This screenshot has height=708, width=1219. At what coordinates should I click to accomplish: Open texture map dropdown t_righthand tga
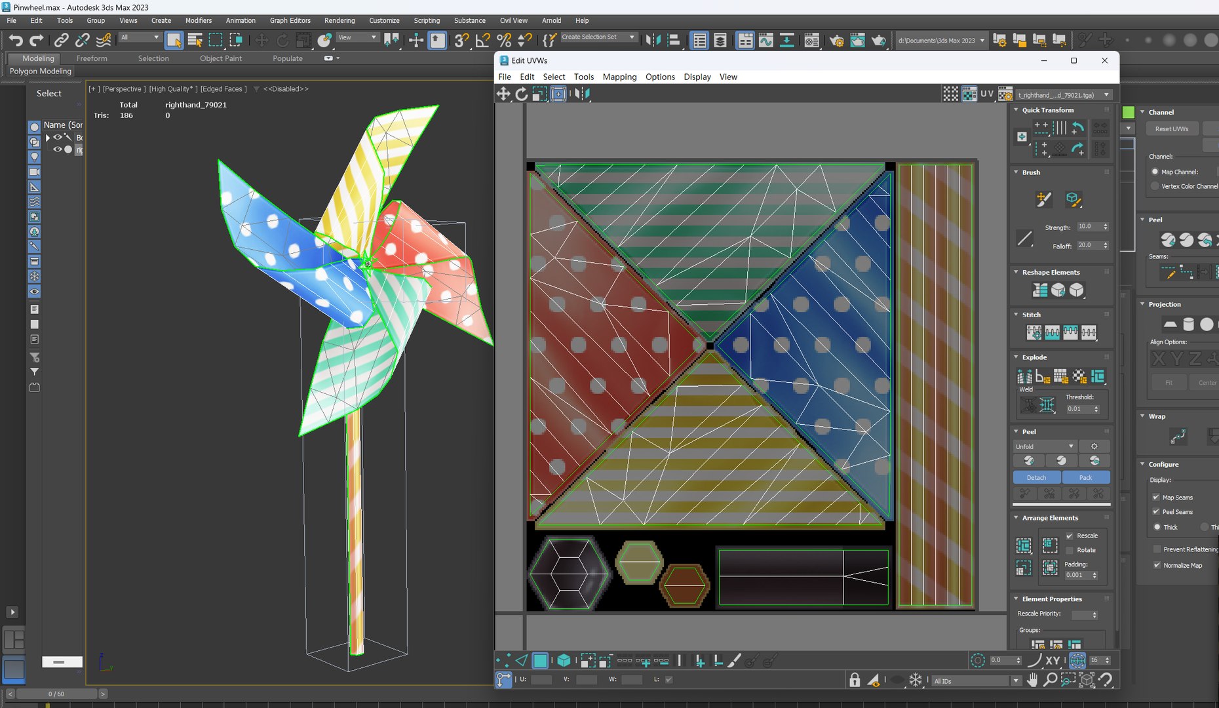pos(1063,95)
